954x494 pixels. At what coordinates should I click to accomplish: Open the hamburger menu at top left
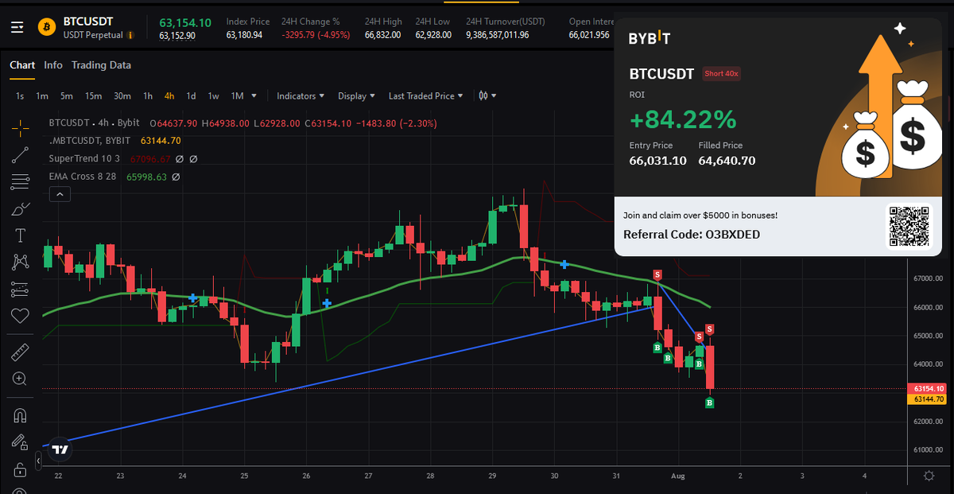tap(17, 28)
